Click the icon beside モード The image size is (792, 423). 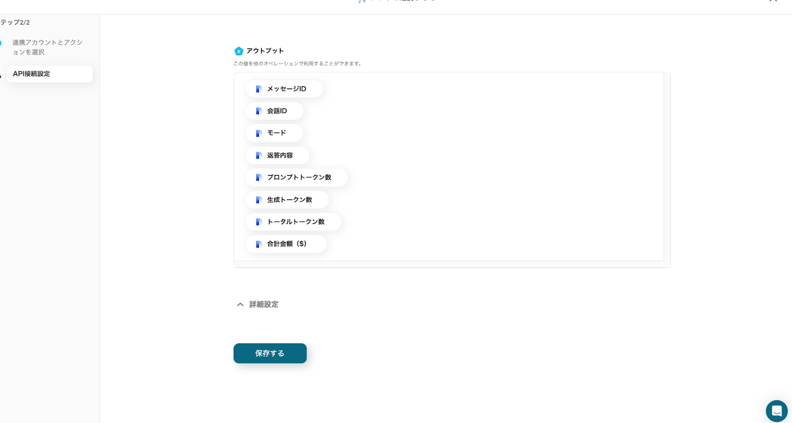[258, 133]
